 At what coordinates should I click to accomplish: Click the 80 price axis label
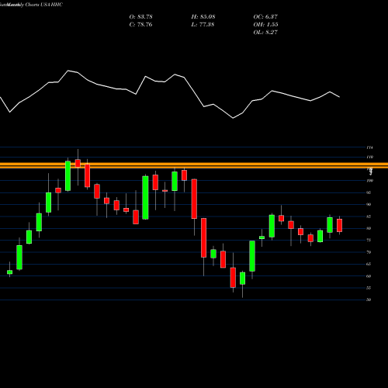(x=369, y=228)
